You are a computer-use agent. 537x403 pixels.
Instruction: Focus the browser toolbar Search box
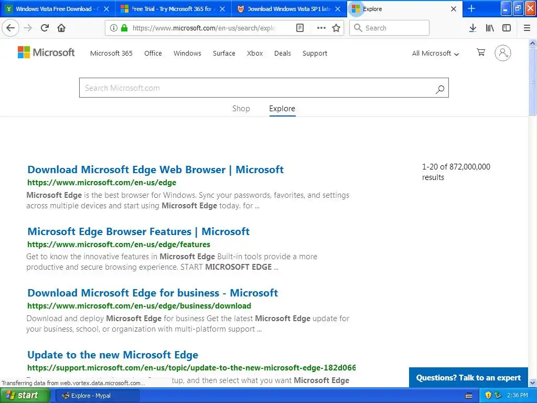click(390, 28)
